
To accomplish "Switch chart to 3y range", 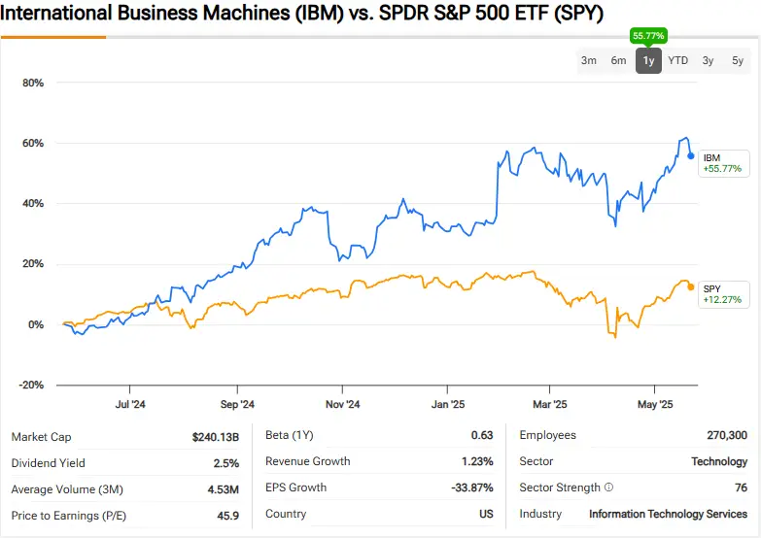I will coord(708,60).
